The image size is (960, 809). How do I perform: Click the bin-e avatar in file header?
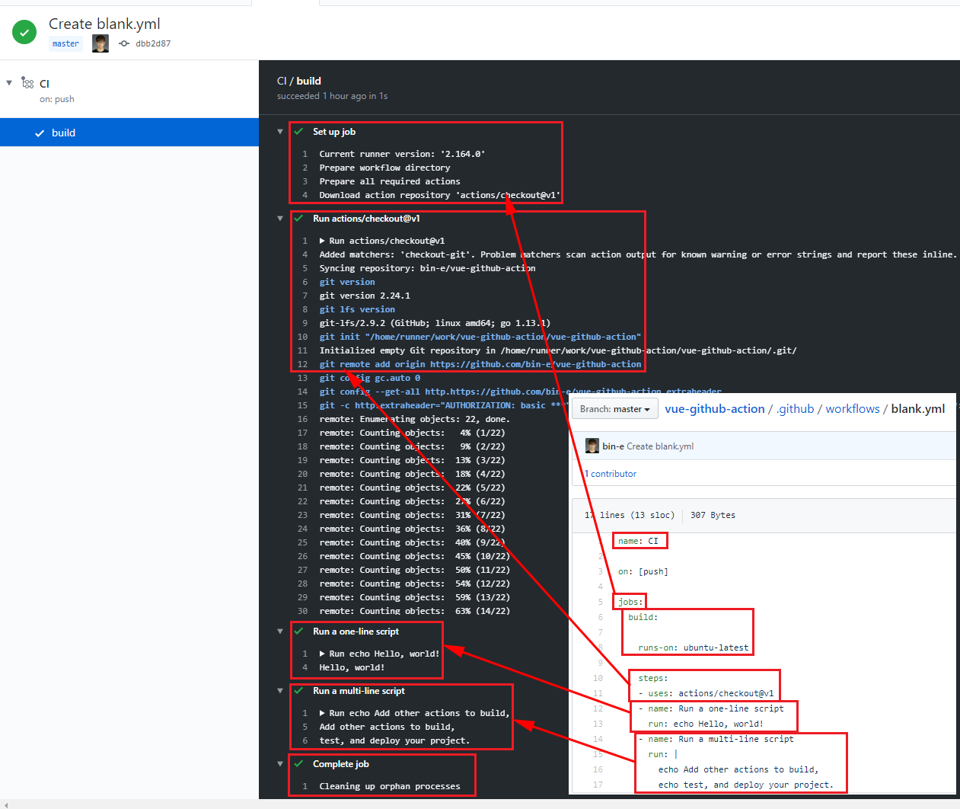pyautogui.click(x=592, y=446)
